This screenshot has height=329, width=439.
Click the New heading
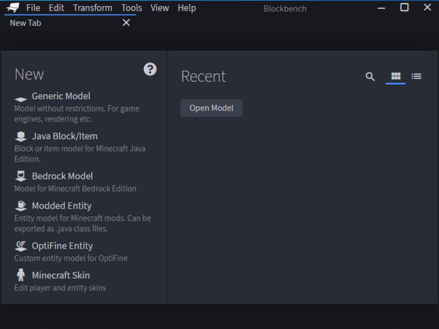point(29,74)
